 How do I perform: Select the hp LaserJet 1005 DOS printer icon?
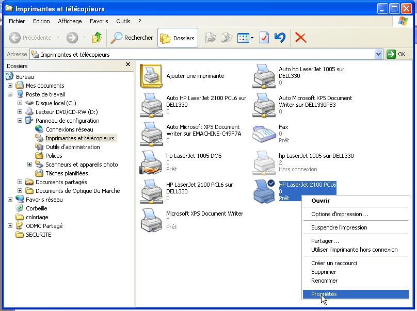click(151, 162)
